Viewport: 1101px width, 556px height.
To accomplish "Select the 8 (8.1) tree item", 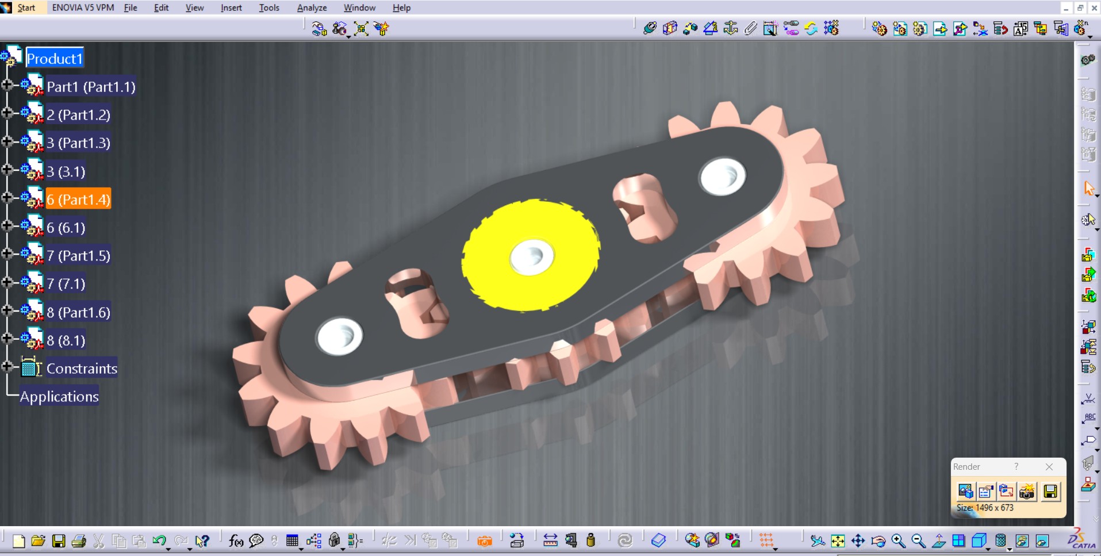I will [66, 340].
